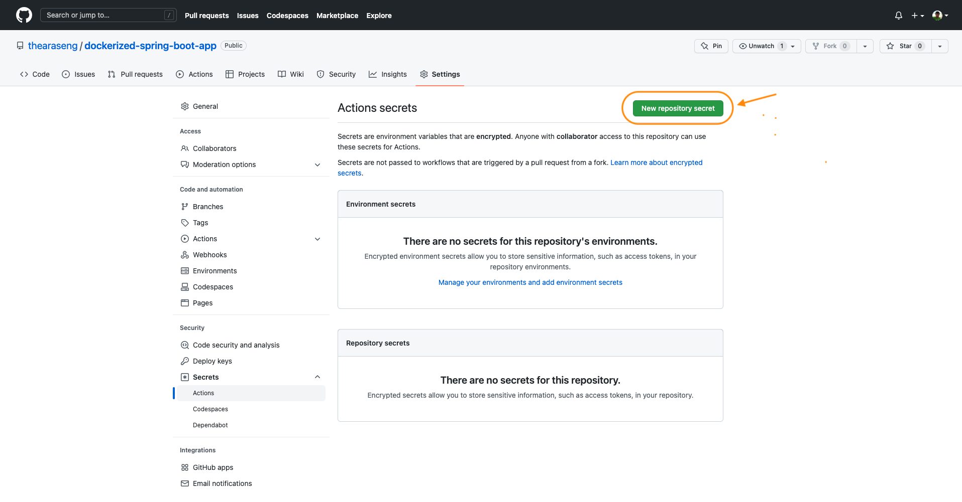Open the Fork dropdown caret
This screenshot has height=502, width=962.
tap(865, 46)
